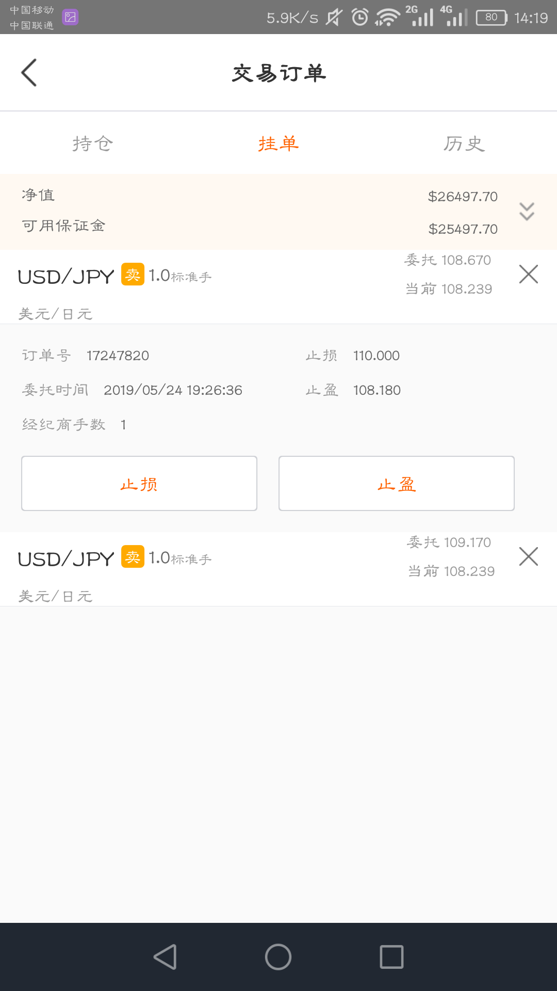Screen dimensions: 557x991
Task: Tap the purple notification icon in status bar
Action: click(70, 17)
